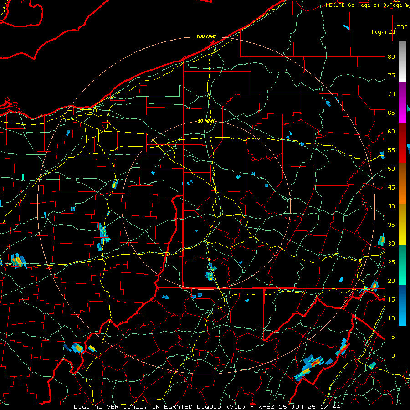The image size is (410, 410).
Task: Click the 10 value on the color scale
Action: pos(391,318)
